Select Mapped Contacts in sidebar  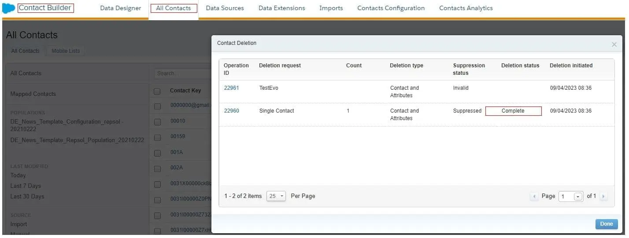click(x=33, y=94)
